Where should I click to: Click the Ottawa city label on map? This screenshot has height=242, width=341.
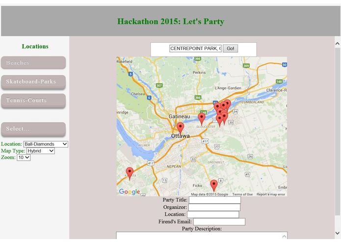[x=180, y=136]
